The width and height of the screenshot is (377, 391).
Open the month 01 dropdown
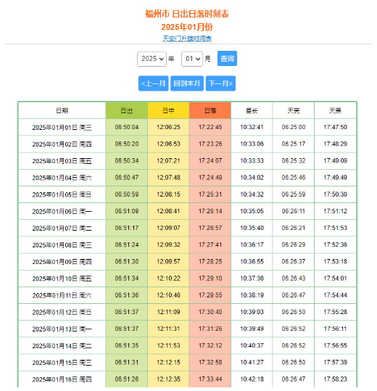coord(192,59)
